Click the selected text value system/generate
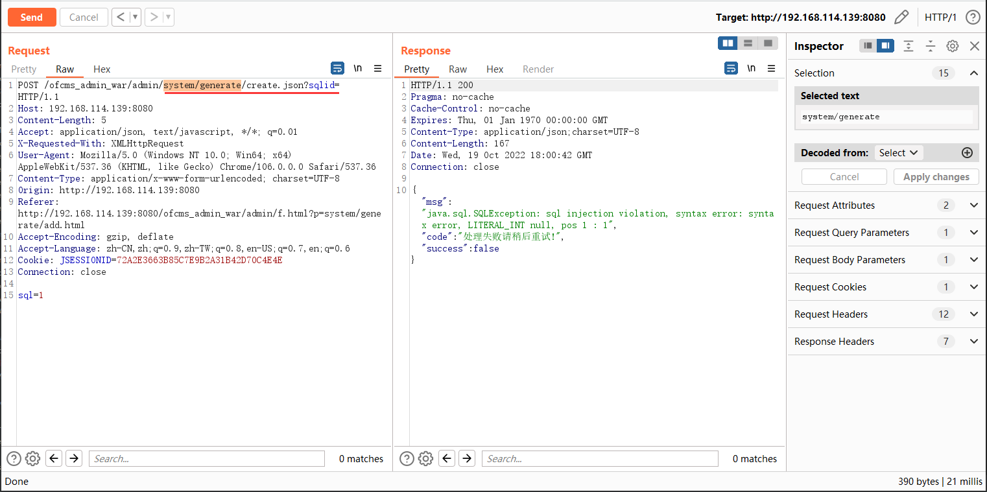 coord(840,117)
